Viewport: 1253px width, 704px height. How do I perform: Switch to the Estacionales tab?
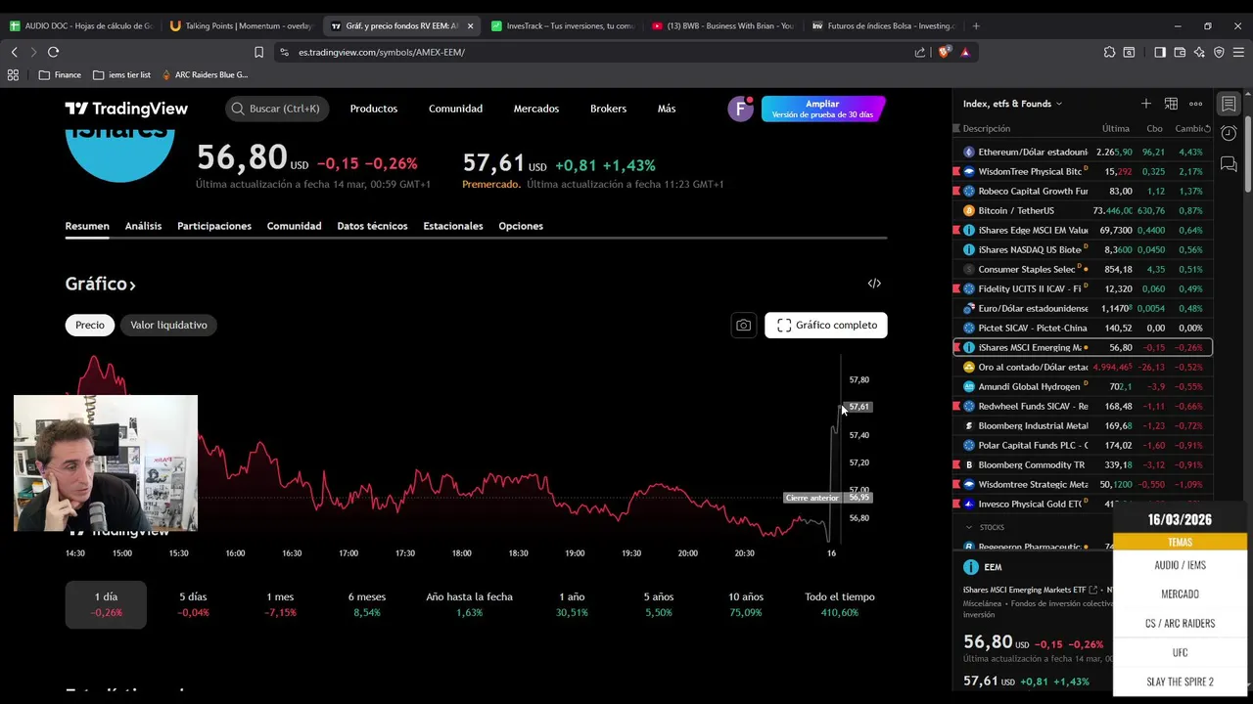click(x=453, y=226)
